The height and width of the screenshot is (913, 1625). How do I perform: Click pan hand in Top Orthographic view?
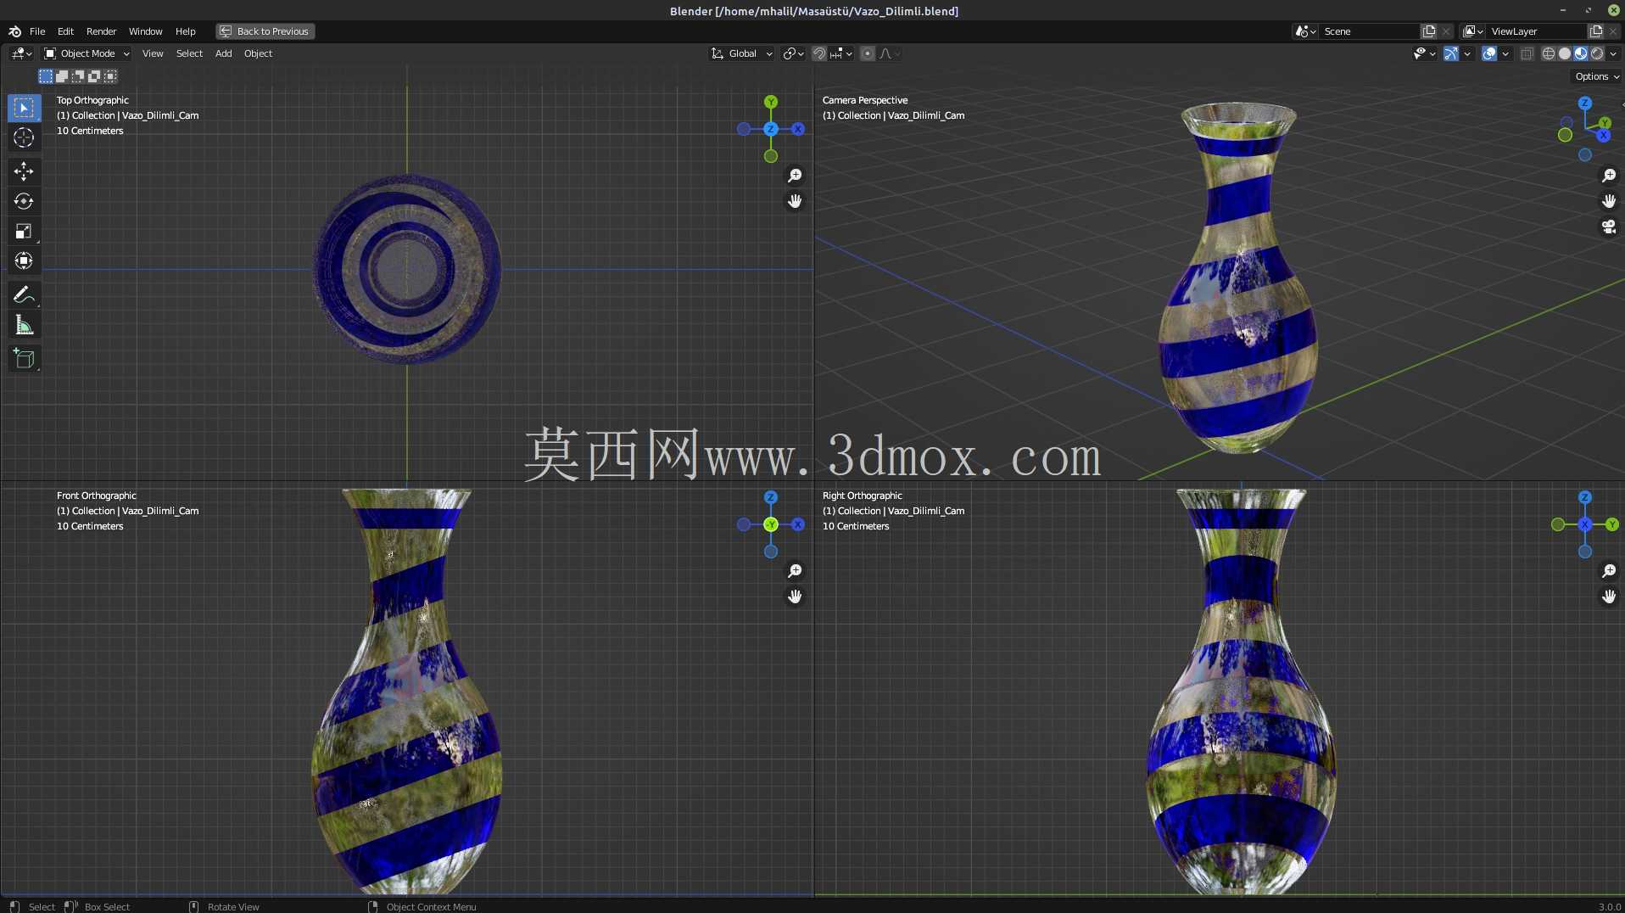click(795, 201)
